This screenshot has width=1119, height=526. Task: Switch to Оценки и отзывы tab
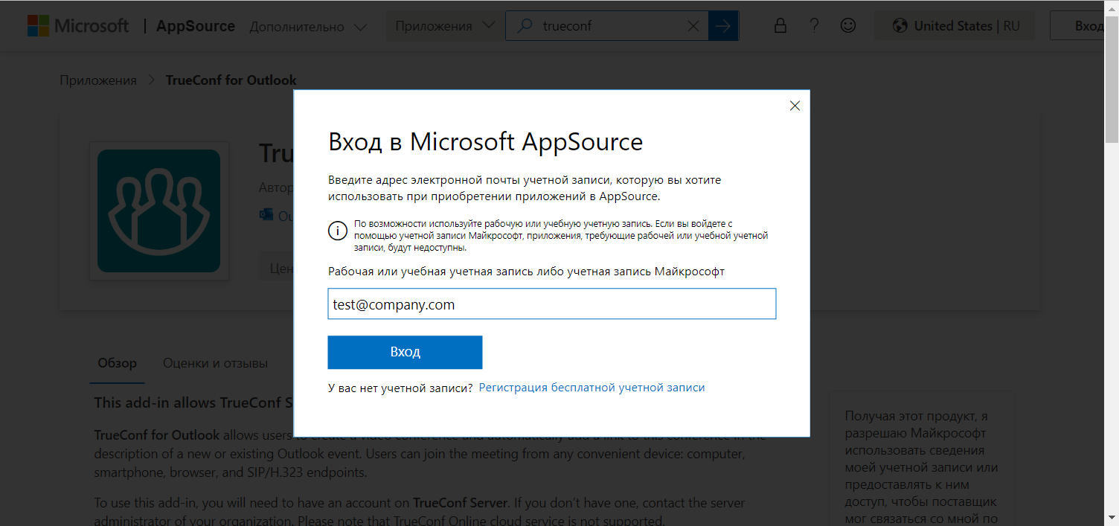click(x=215, y=363)
